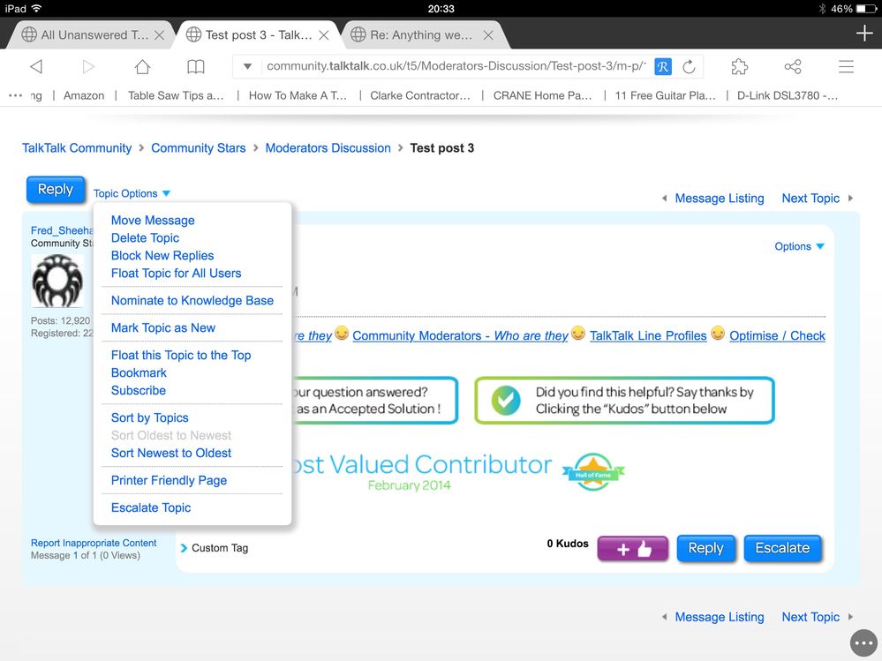Select Nominate to Knowledge Base

192,300
